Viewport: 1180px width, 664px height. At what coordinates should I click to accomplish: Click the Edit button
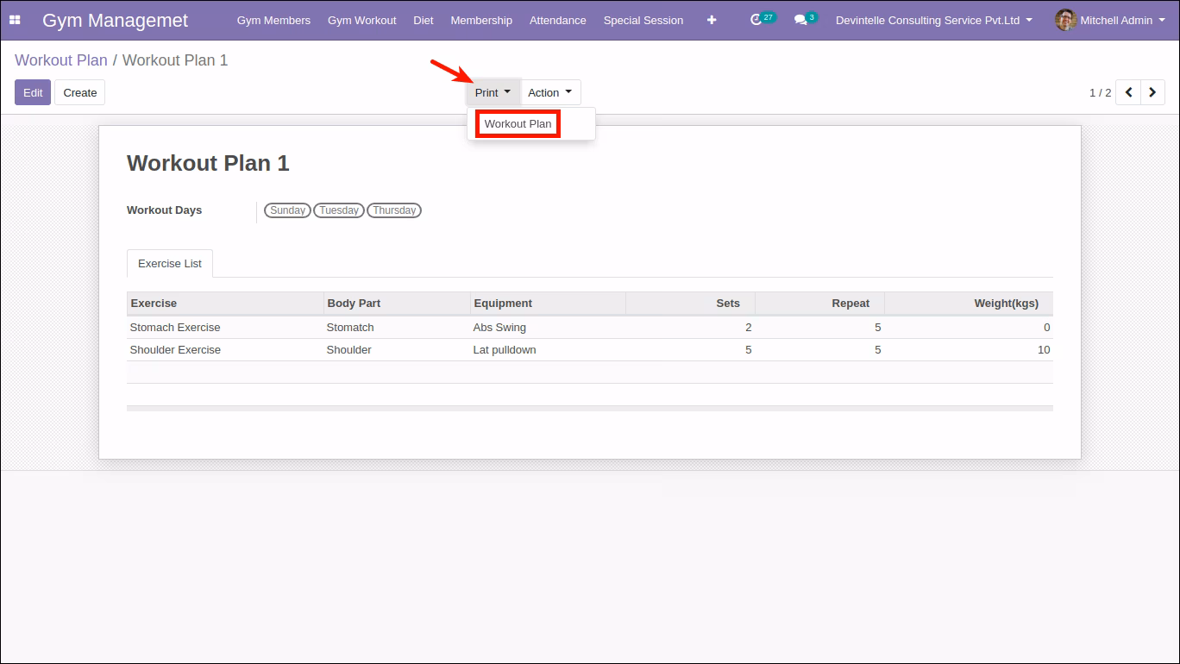[33, 92]
